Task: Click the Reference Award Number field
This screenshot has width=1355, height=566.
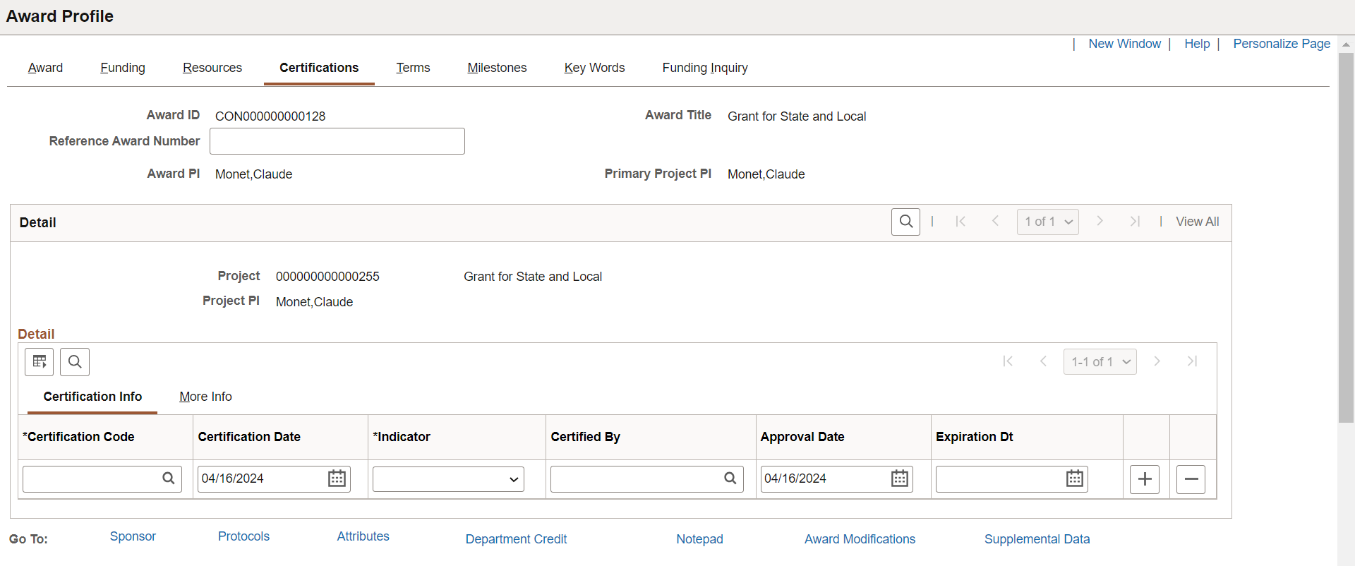Action: coord(337,141)
